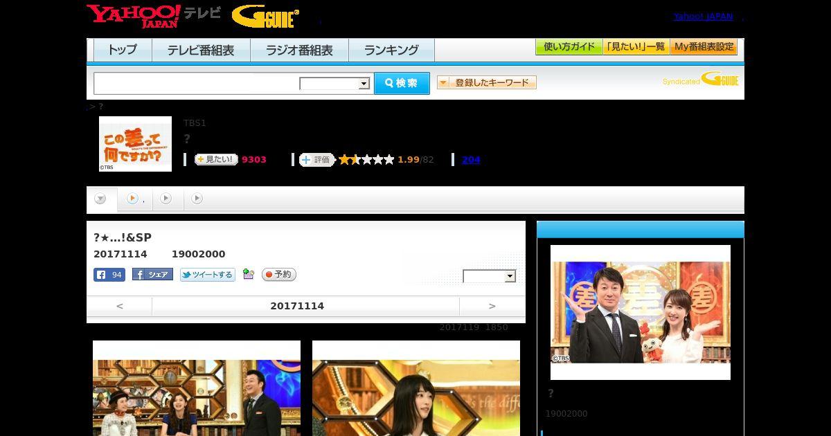This screenshot has height=436, width=831.
Task: Open the Yahoo! JAPAN link
Action: 703,17
